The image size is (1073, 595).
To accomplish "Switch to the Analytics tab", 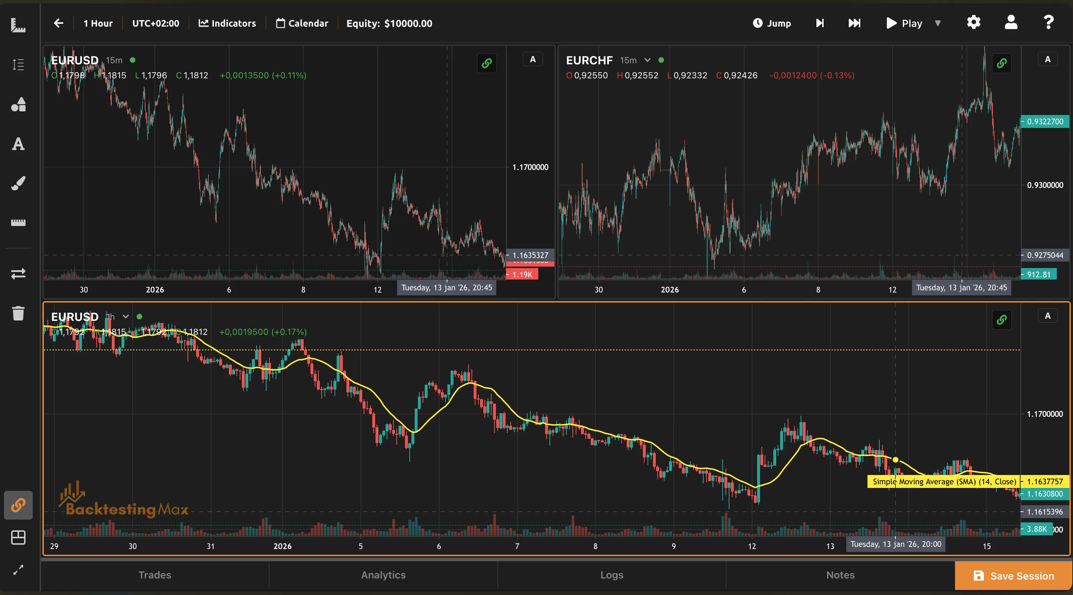I will coord(383,575).
